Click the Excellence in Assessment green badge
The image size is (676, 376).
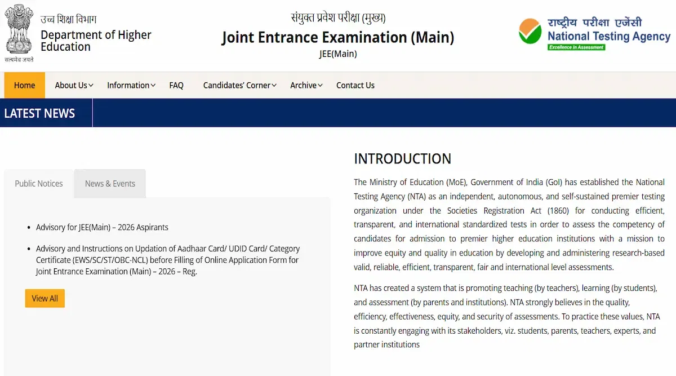(x=576, y=47)
